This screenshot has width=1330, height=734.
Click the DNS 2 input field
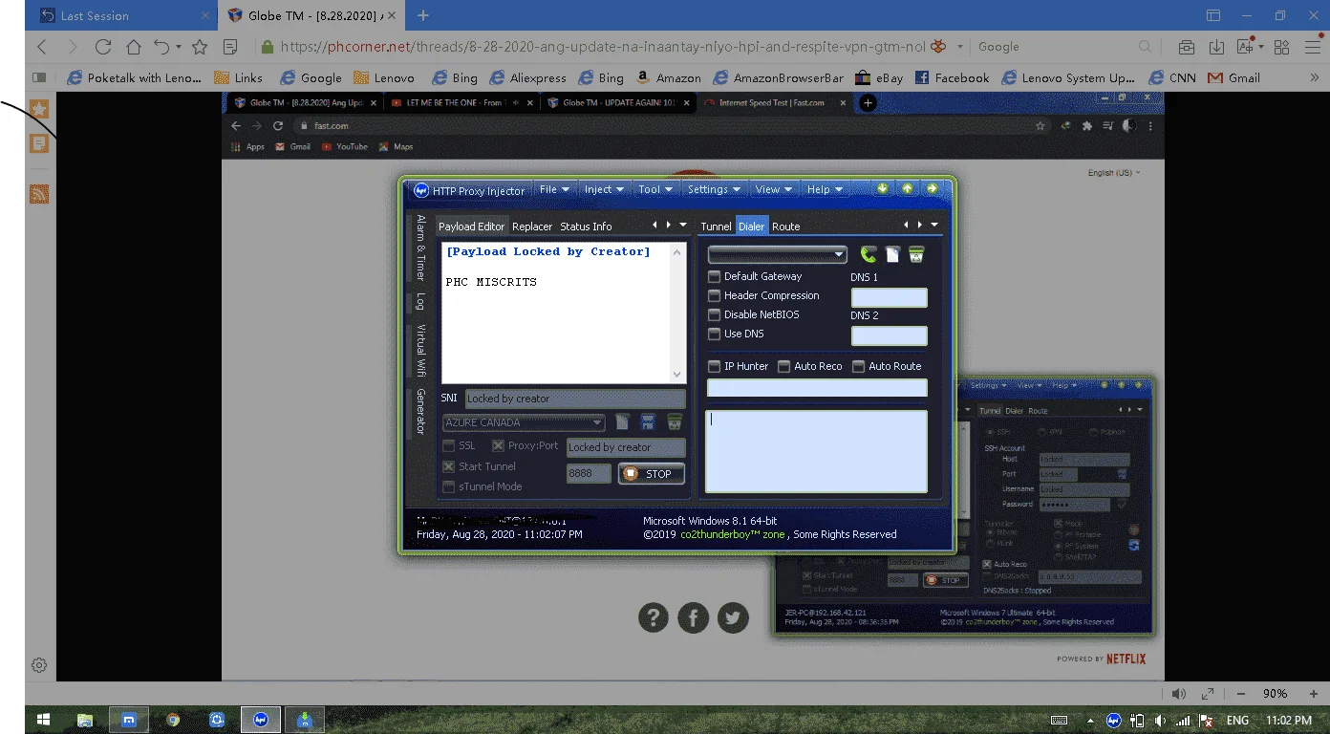pos(889,335)
